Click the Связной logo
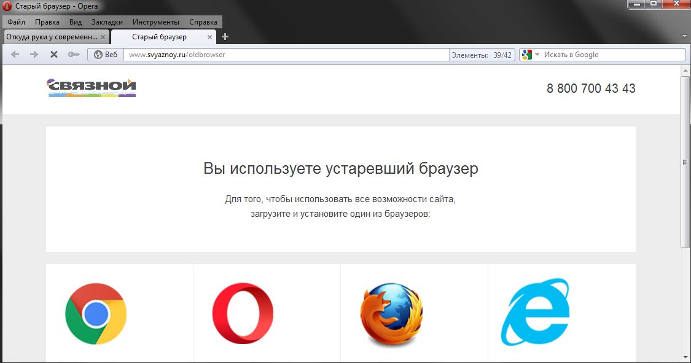 92,87
